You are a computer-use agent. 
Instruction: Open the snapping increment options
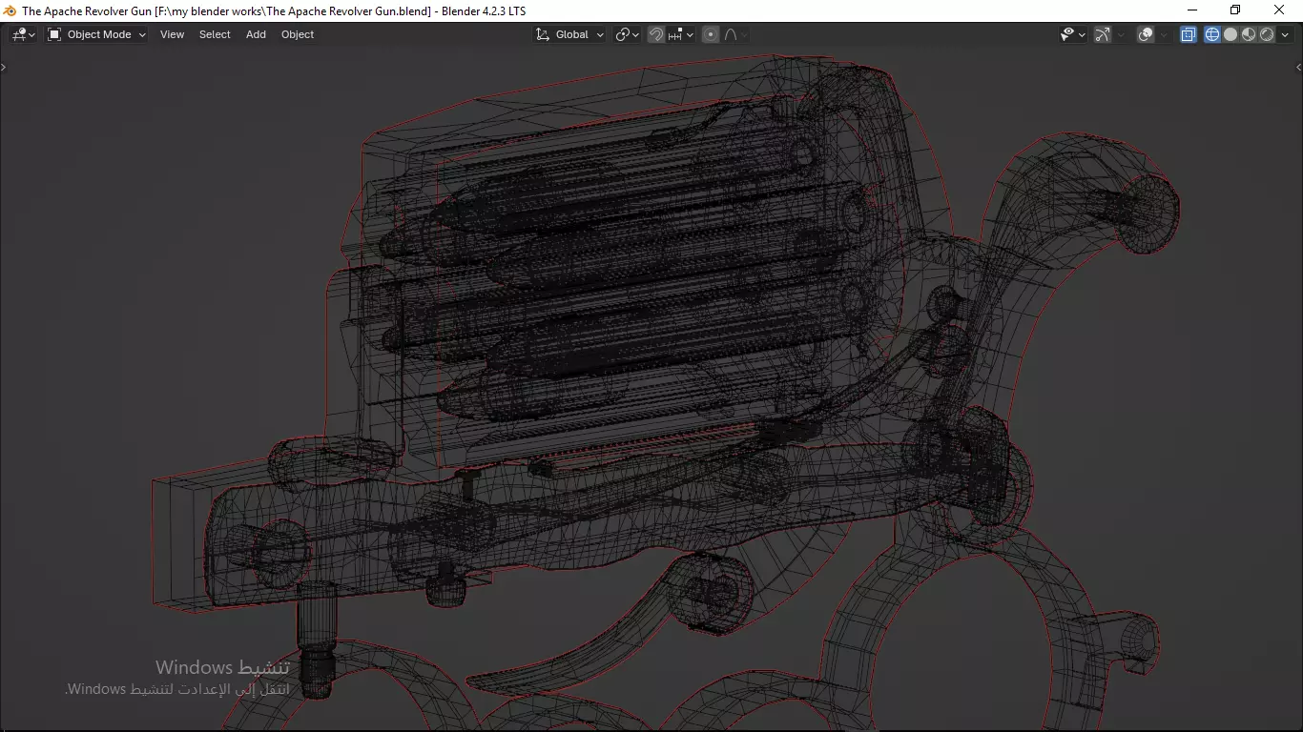pos(681,34)
